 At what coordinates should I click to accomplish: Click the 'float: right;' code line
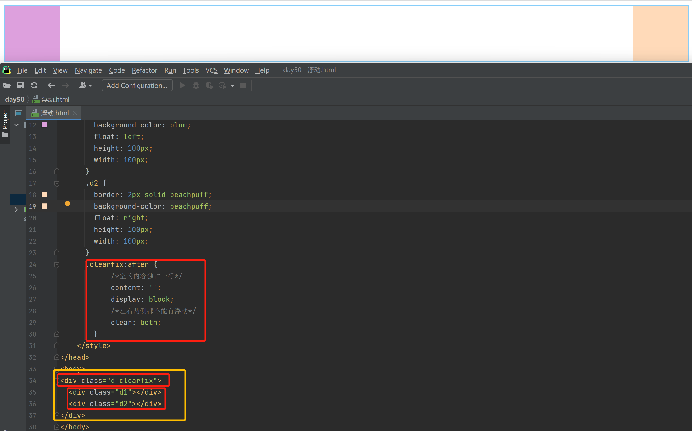(x=121, y=218)
